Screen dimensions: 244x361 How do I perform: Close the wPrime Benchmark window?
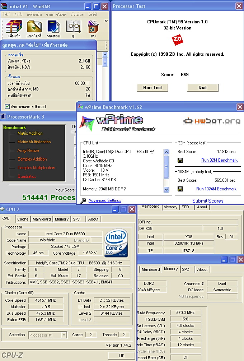(240, 107)
